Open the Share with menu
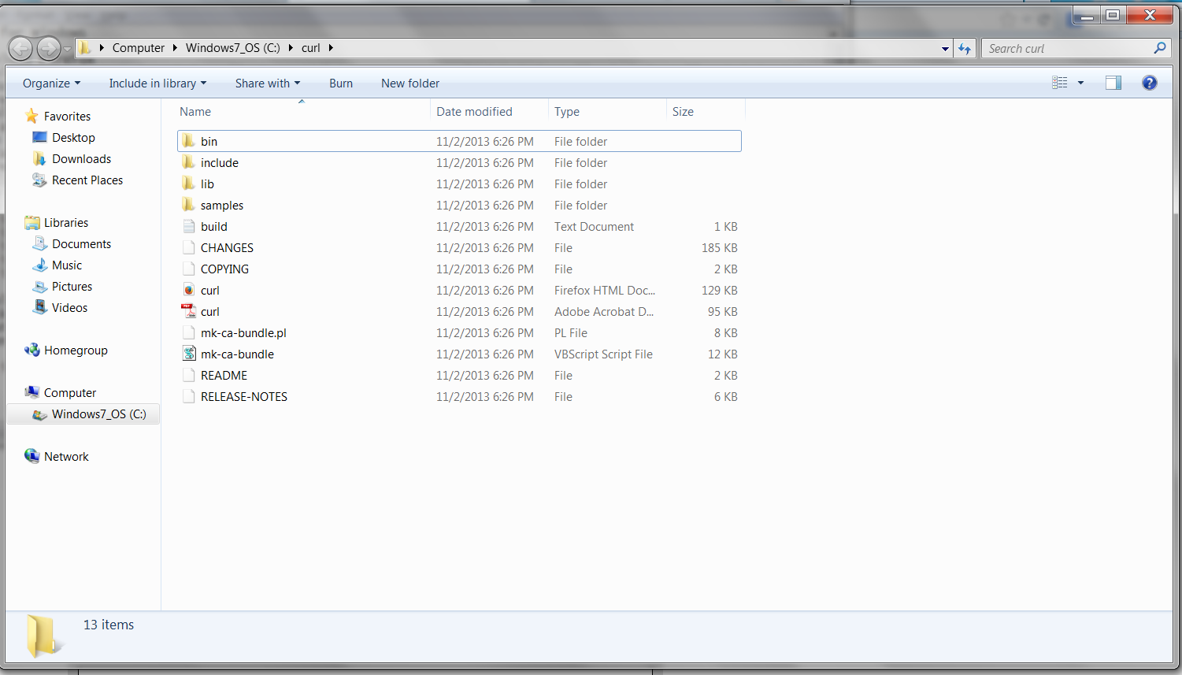 click(x=267, y=83)
